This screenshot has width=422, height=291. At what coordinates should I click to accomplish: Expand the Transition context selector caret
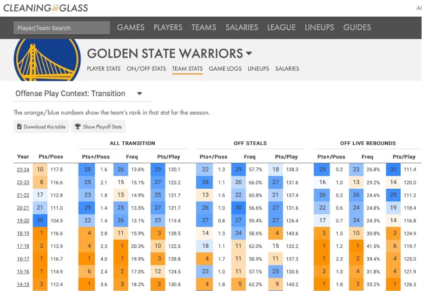[x=139, y=93]
